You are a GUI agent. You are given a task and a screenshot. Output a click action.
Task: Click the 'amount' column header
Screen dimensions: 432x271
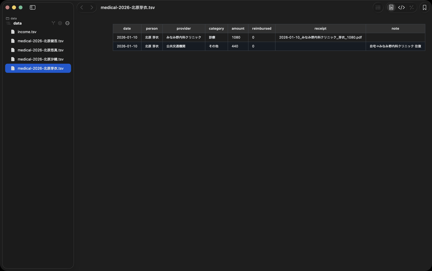pos(238,29)
